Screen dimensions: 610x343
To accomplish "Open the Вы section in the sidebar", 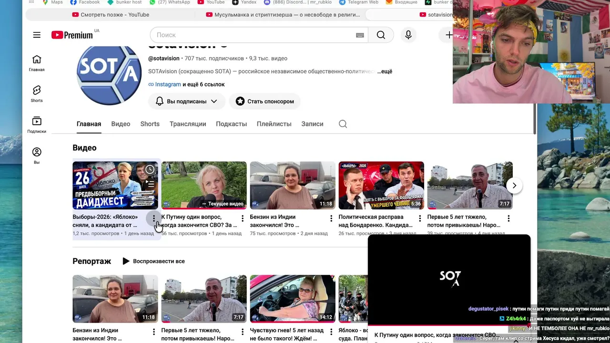I will (x=37, y=156).
